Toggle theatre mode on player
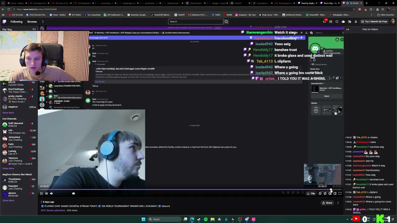Image resolution: width=397 pixels, height=223 pixels. [335, 194]
